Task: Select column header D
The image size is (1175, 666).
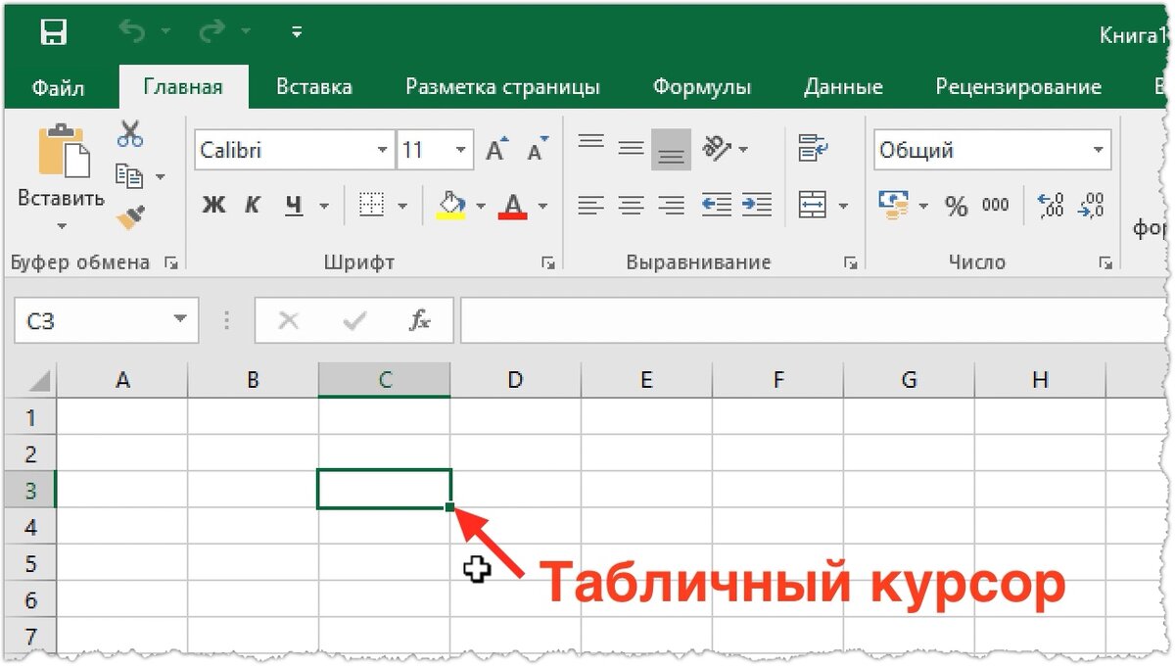Action: (x=515, y=379)
